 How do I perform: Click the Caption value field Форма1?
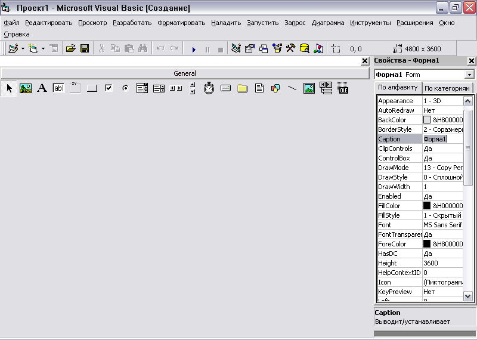click(443, 139)
